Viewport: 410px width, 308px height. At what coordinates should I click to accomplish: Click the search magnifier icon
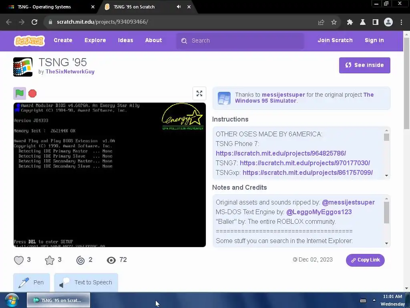(x=184, y=41)
